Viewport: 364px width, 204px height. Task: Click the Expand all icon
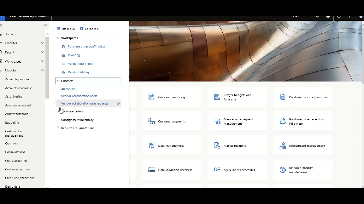tap(59, 29)
